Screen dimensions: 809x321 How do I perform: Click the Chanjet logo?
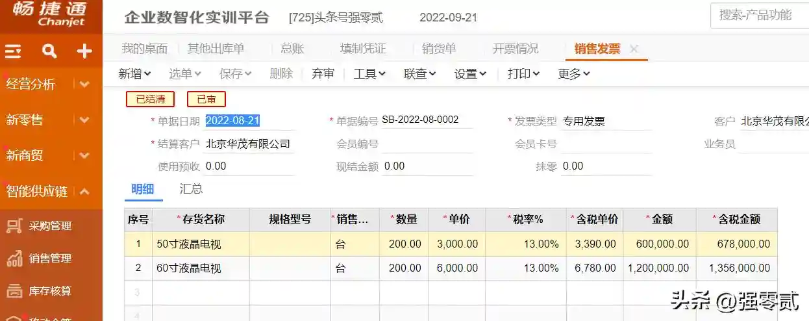(x=51, y=16)
